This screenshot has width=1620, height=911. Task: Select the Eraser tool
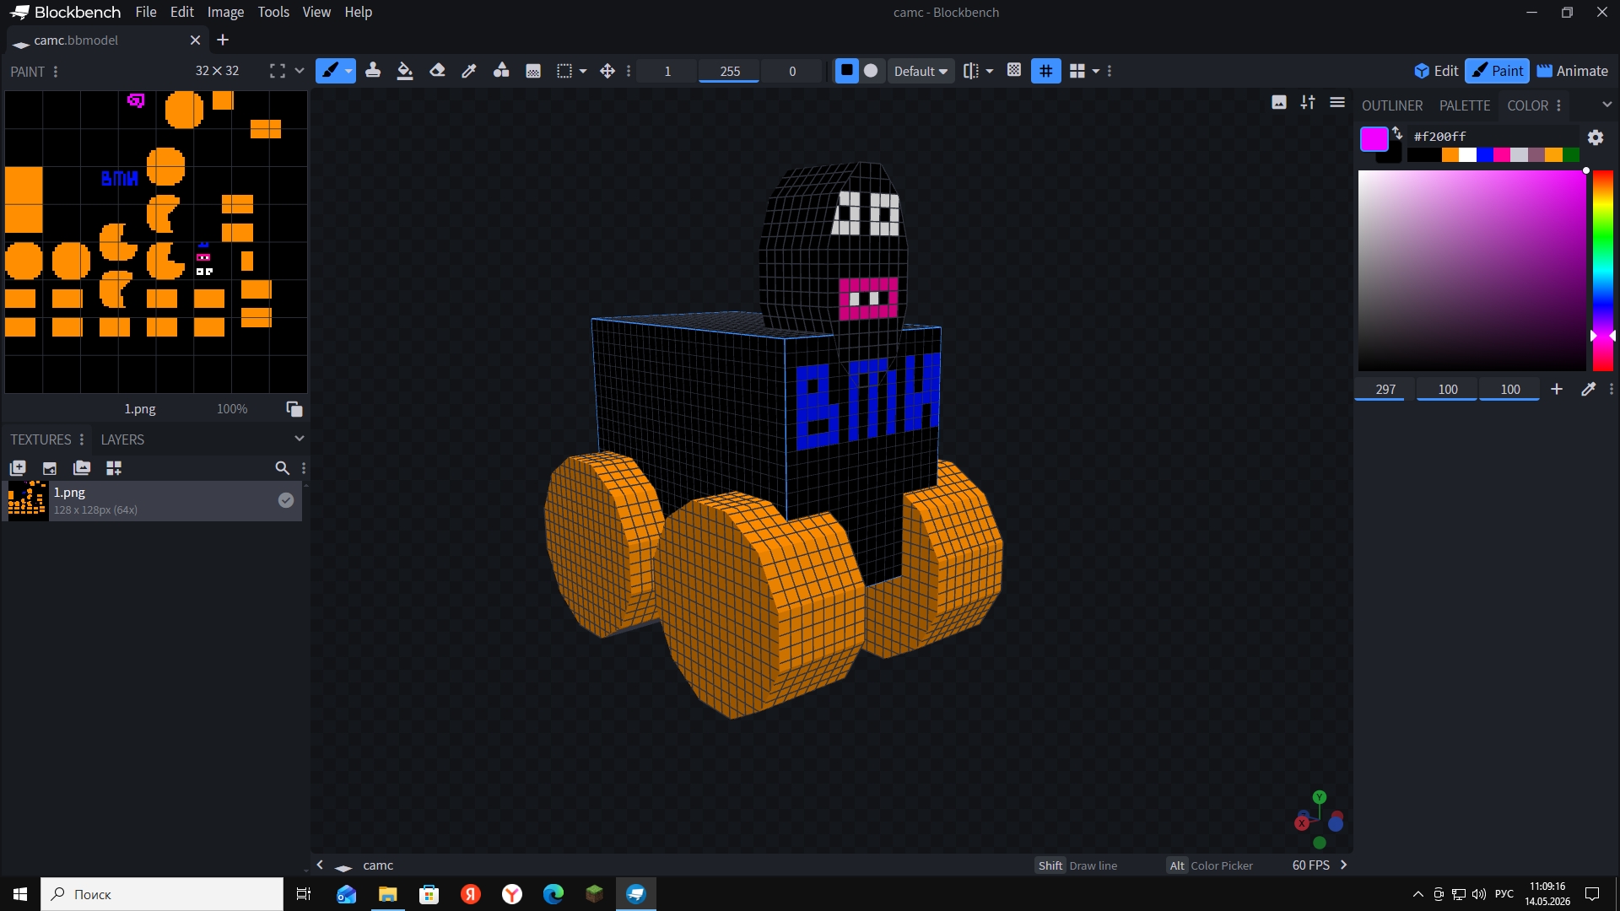(437, 71)
